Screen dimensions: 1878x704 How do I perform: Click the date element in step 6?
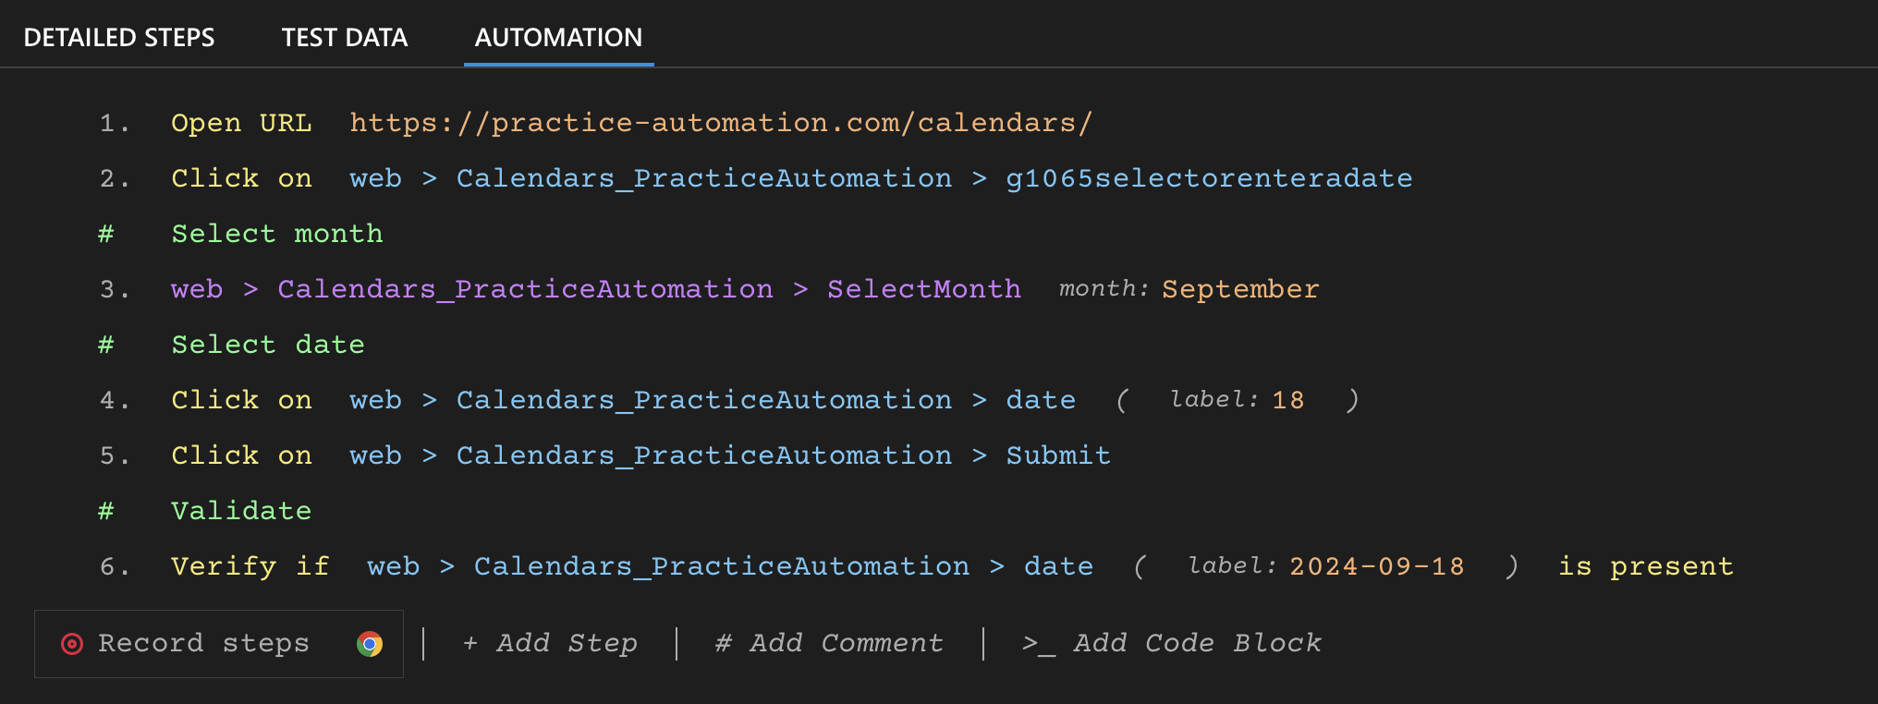(1058, 566)
